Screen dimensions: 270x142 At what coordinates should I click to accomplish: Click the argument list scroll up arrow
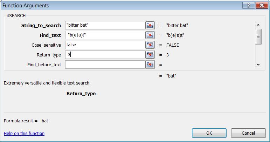tap(258, 25)
